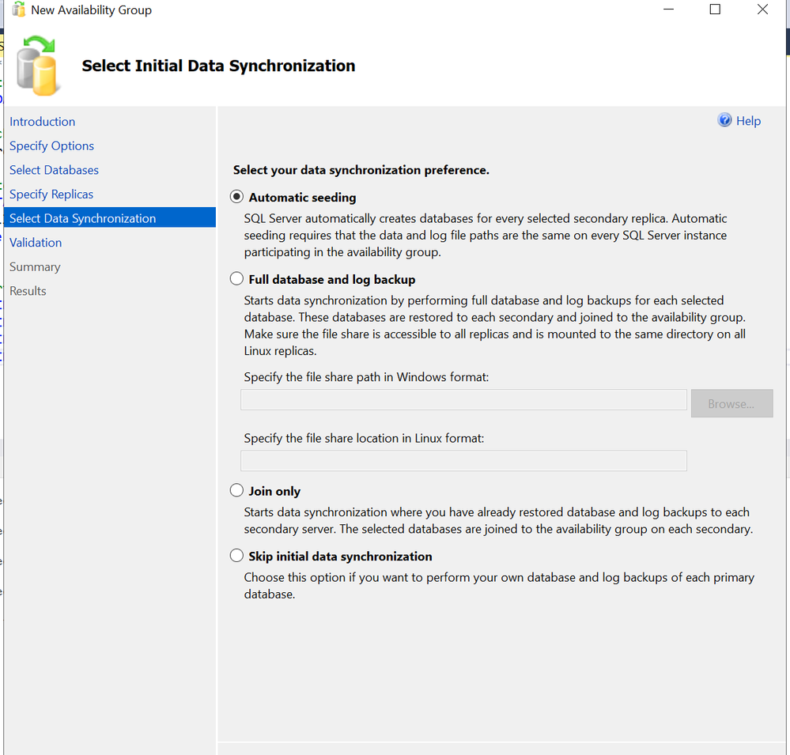Screen dimensions: 790x755
Task: Open the Help link
Action: [x=748, y=121]
